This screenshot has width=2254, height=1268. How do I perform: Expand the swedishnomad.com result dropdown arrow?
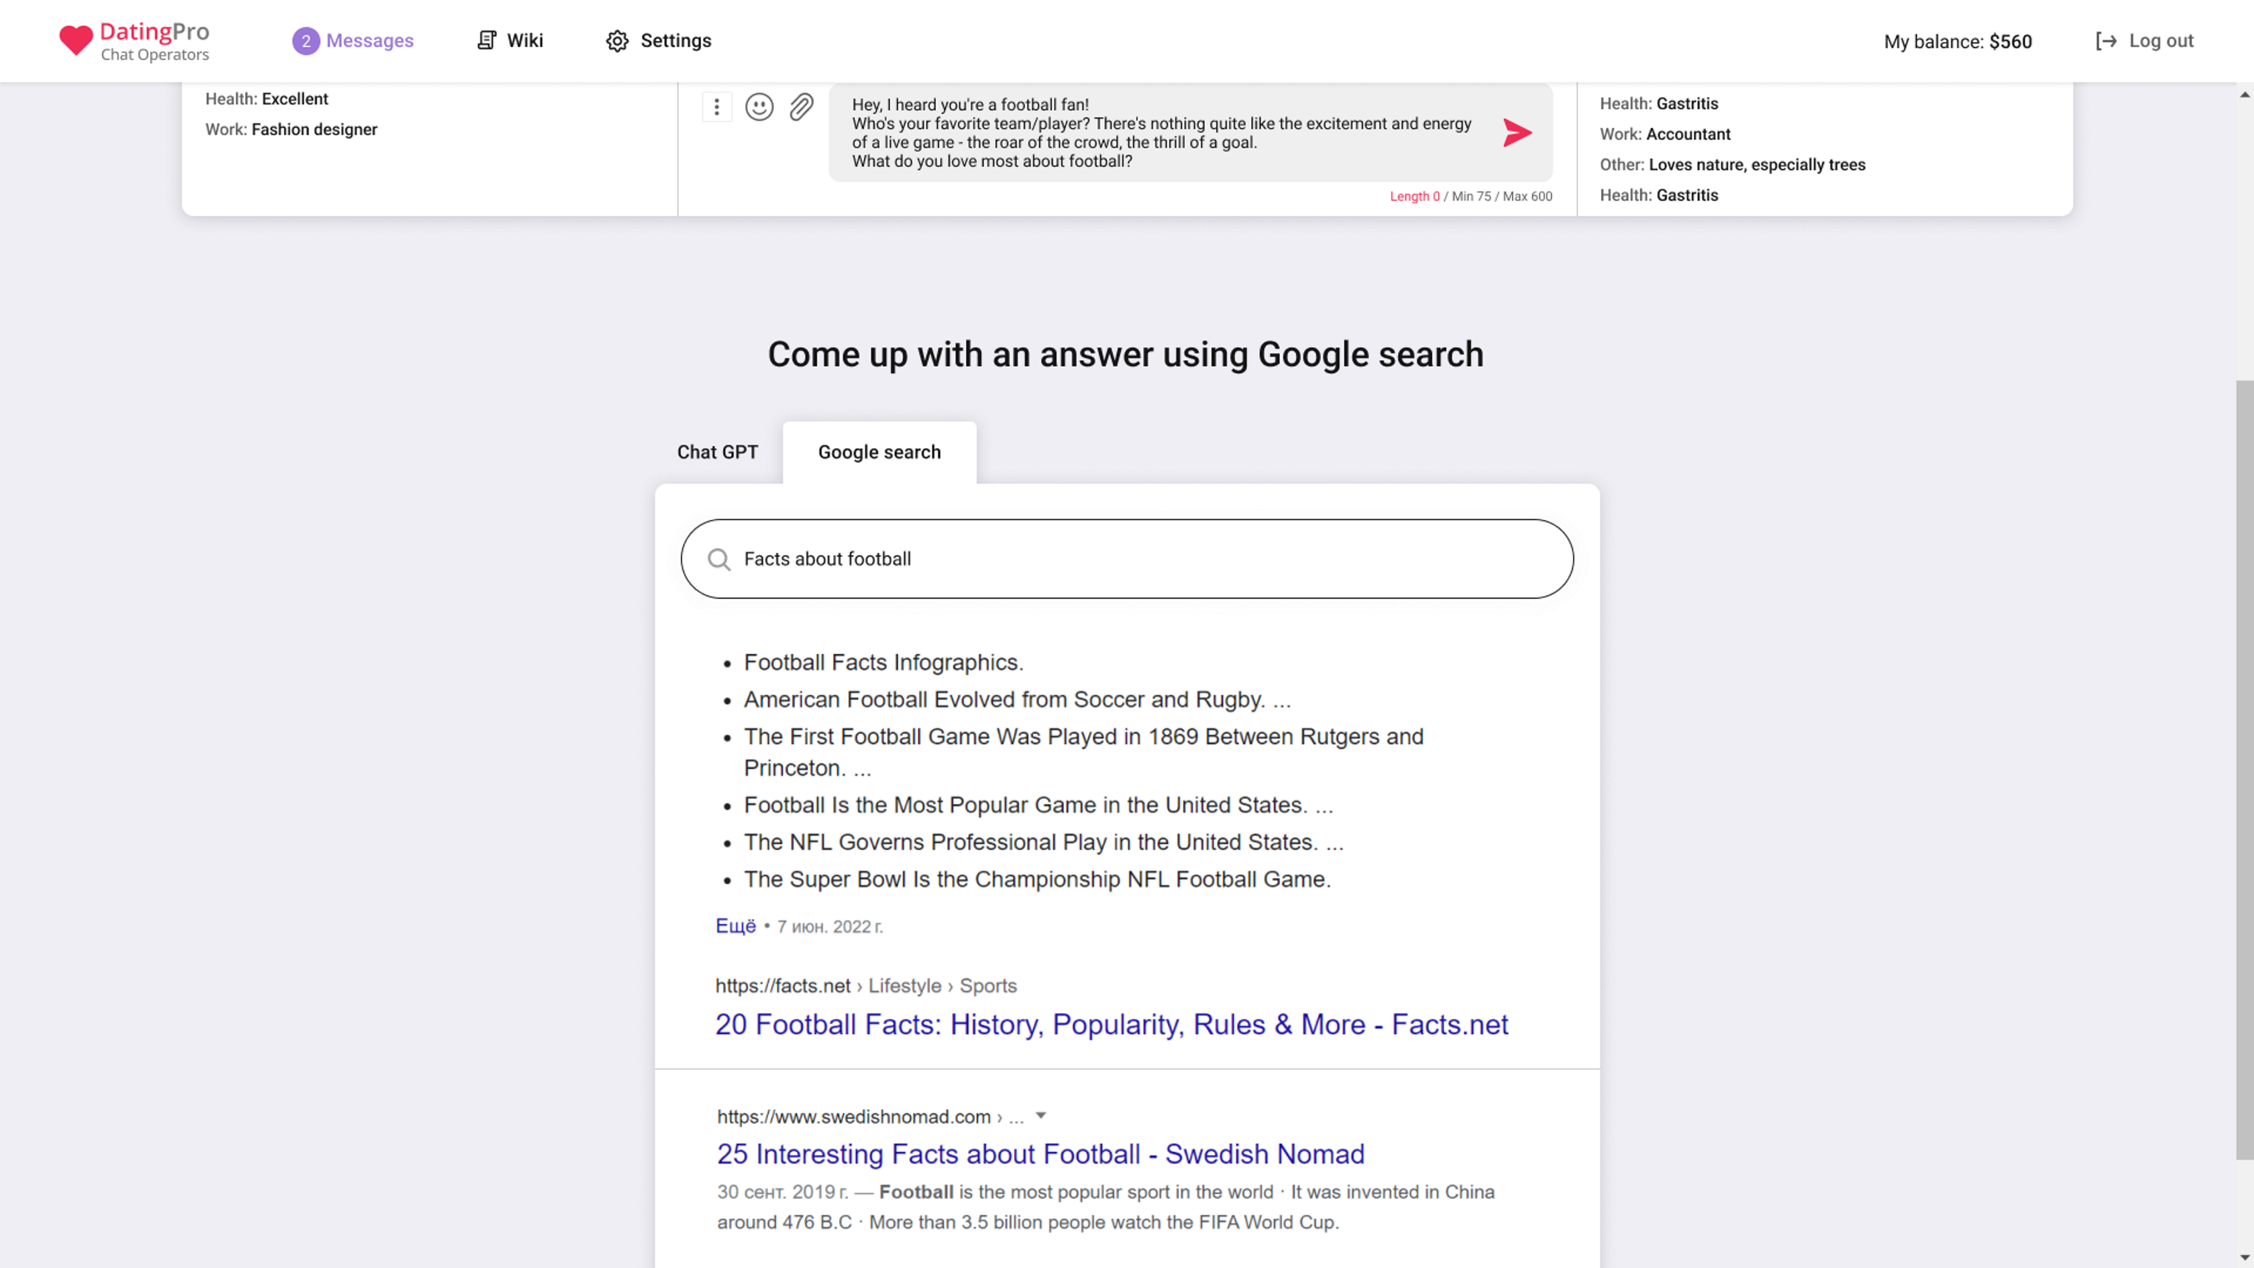coord(1040,1116)
